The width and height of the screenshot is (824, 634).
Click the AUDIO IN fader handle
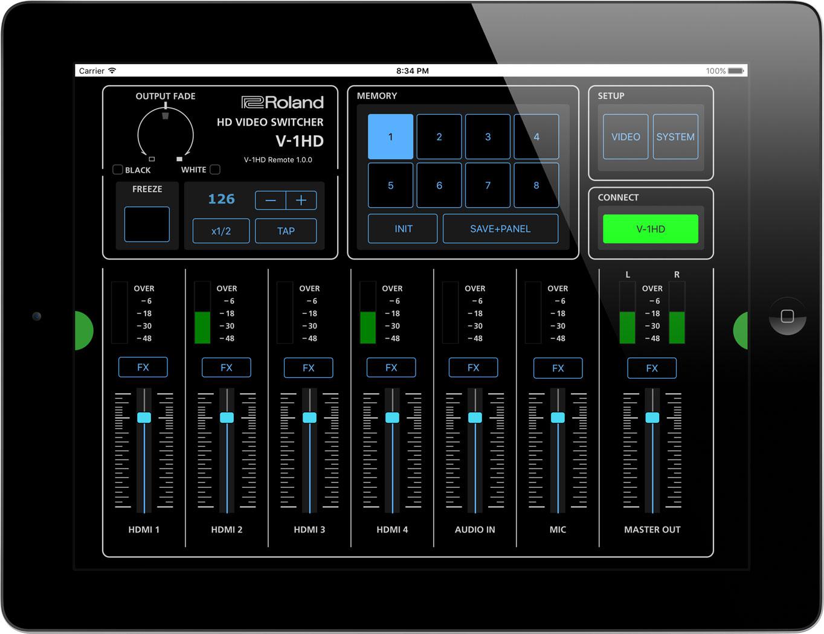coord(475,417)
